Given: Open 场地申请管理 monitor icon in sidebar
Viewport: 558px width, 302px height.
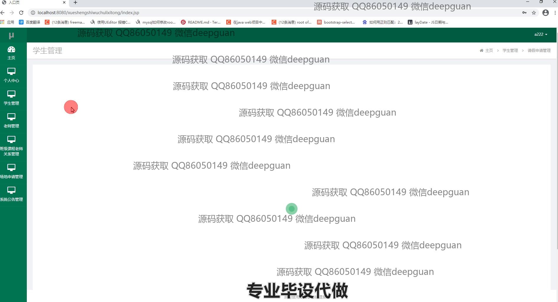Looking at the screenshot, I should [11, 168].
